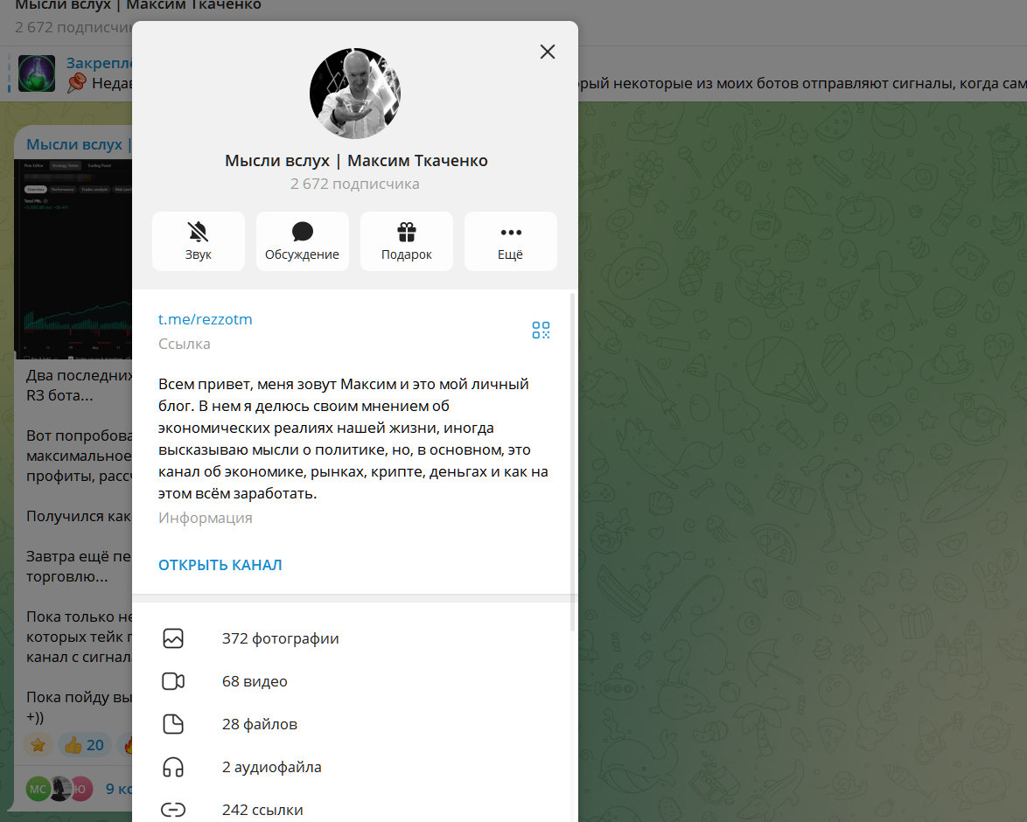Viewport: 1027px width, 822px height.
Task: Copy the t.me/rezzotm channel link
Action: click(205, 320)
